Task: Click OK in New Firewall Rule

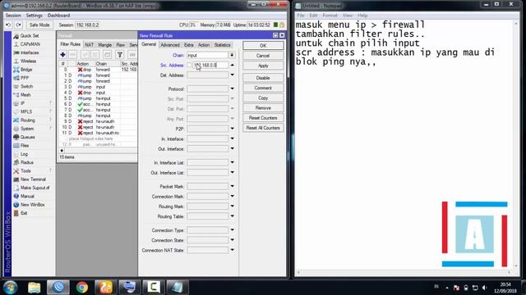Action: [x=263, y=46]
